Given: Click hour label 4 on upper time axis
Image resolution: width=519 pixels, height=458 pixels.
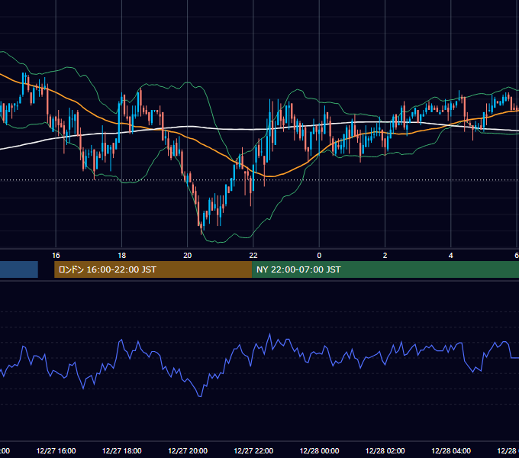Looking at the screenshot, I should tap(451, 255).
